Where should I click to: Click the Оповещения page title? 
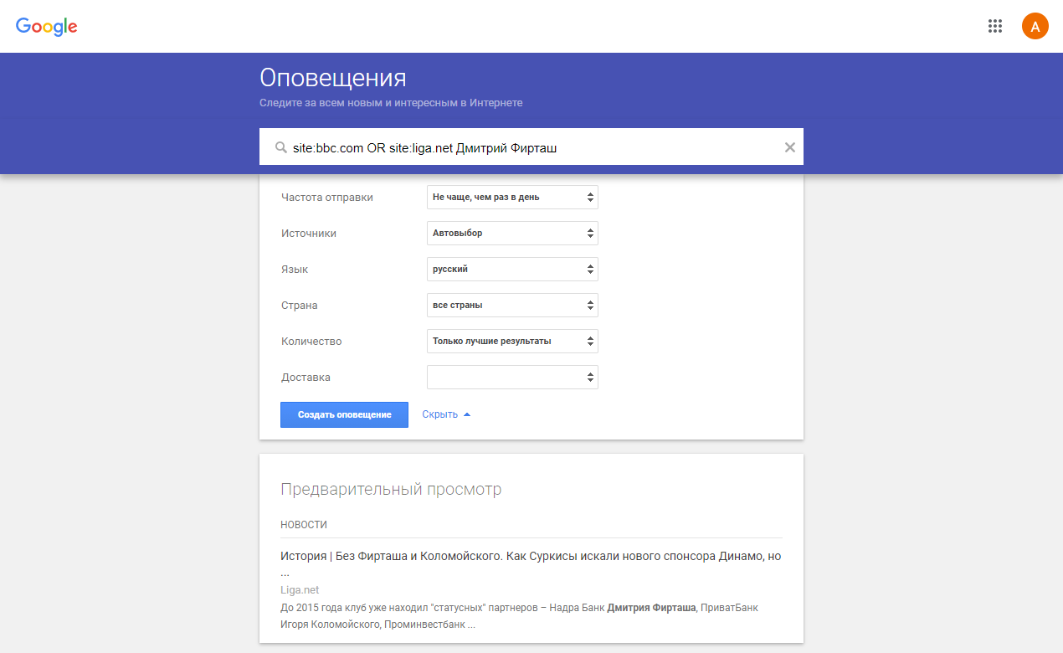[333, 78]
